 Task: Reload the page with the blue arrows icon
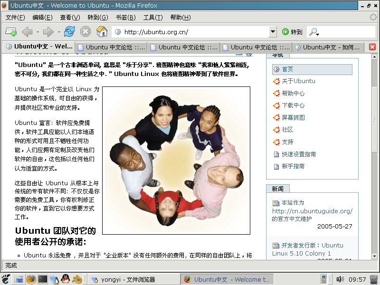(69, 31)
